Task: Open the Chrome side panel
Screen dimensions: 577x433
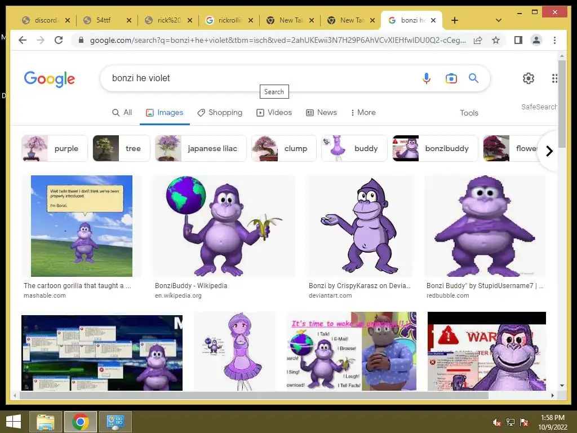Action: click(x=518, y=40)
